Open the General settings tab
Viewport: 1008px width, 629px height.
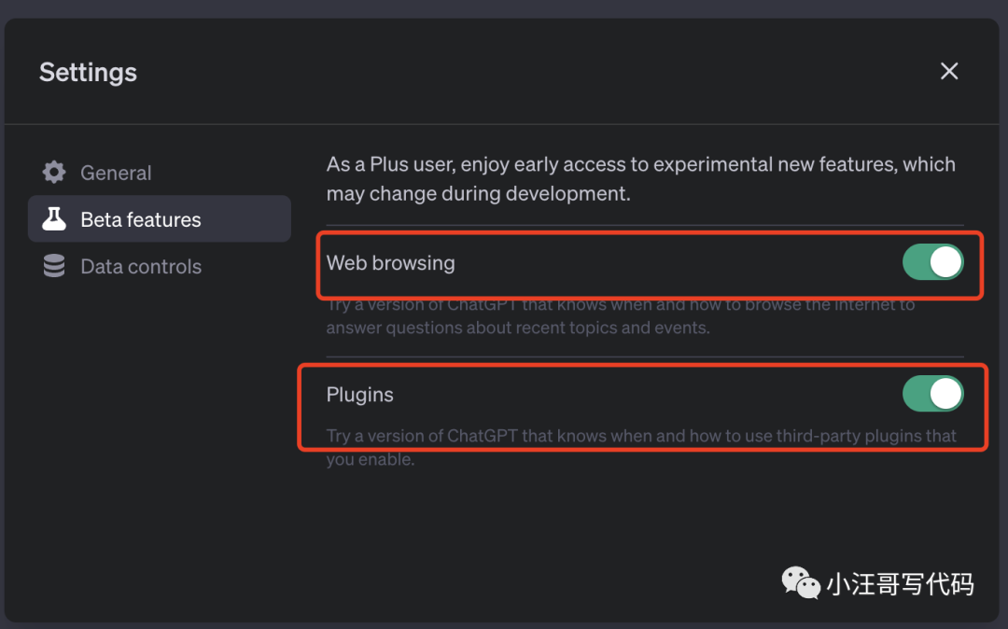[x=116, y=173]
